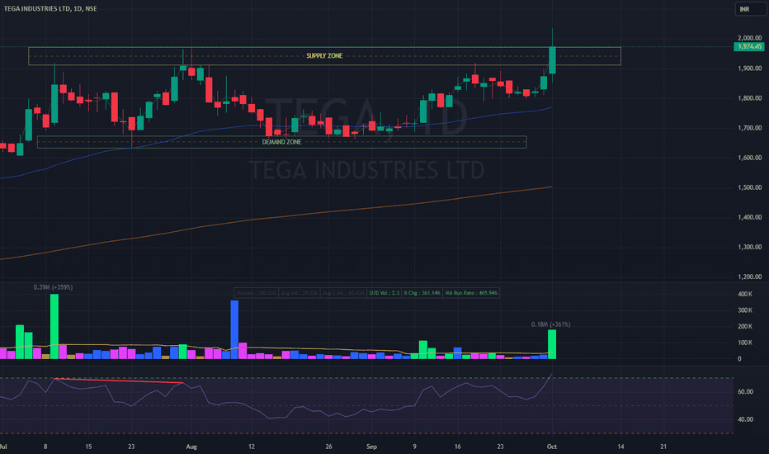Click the 1,800.00 price axis label
769x454 pixels.
coord(749,98)
